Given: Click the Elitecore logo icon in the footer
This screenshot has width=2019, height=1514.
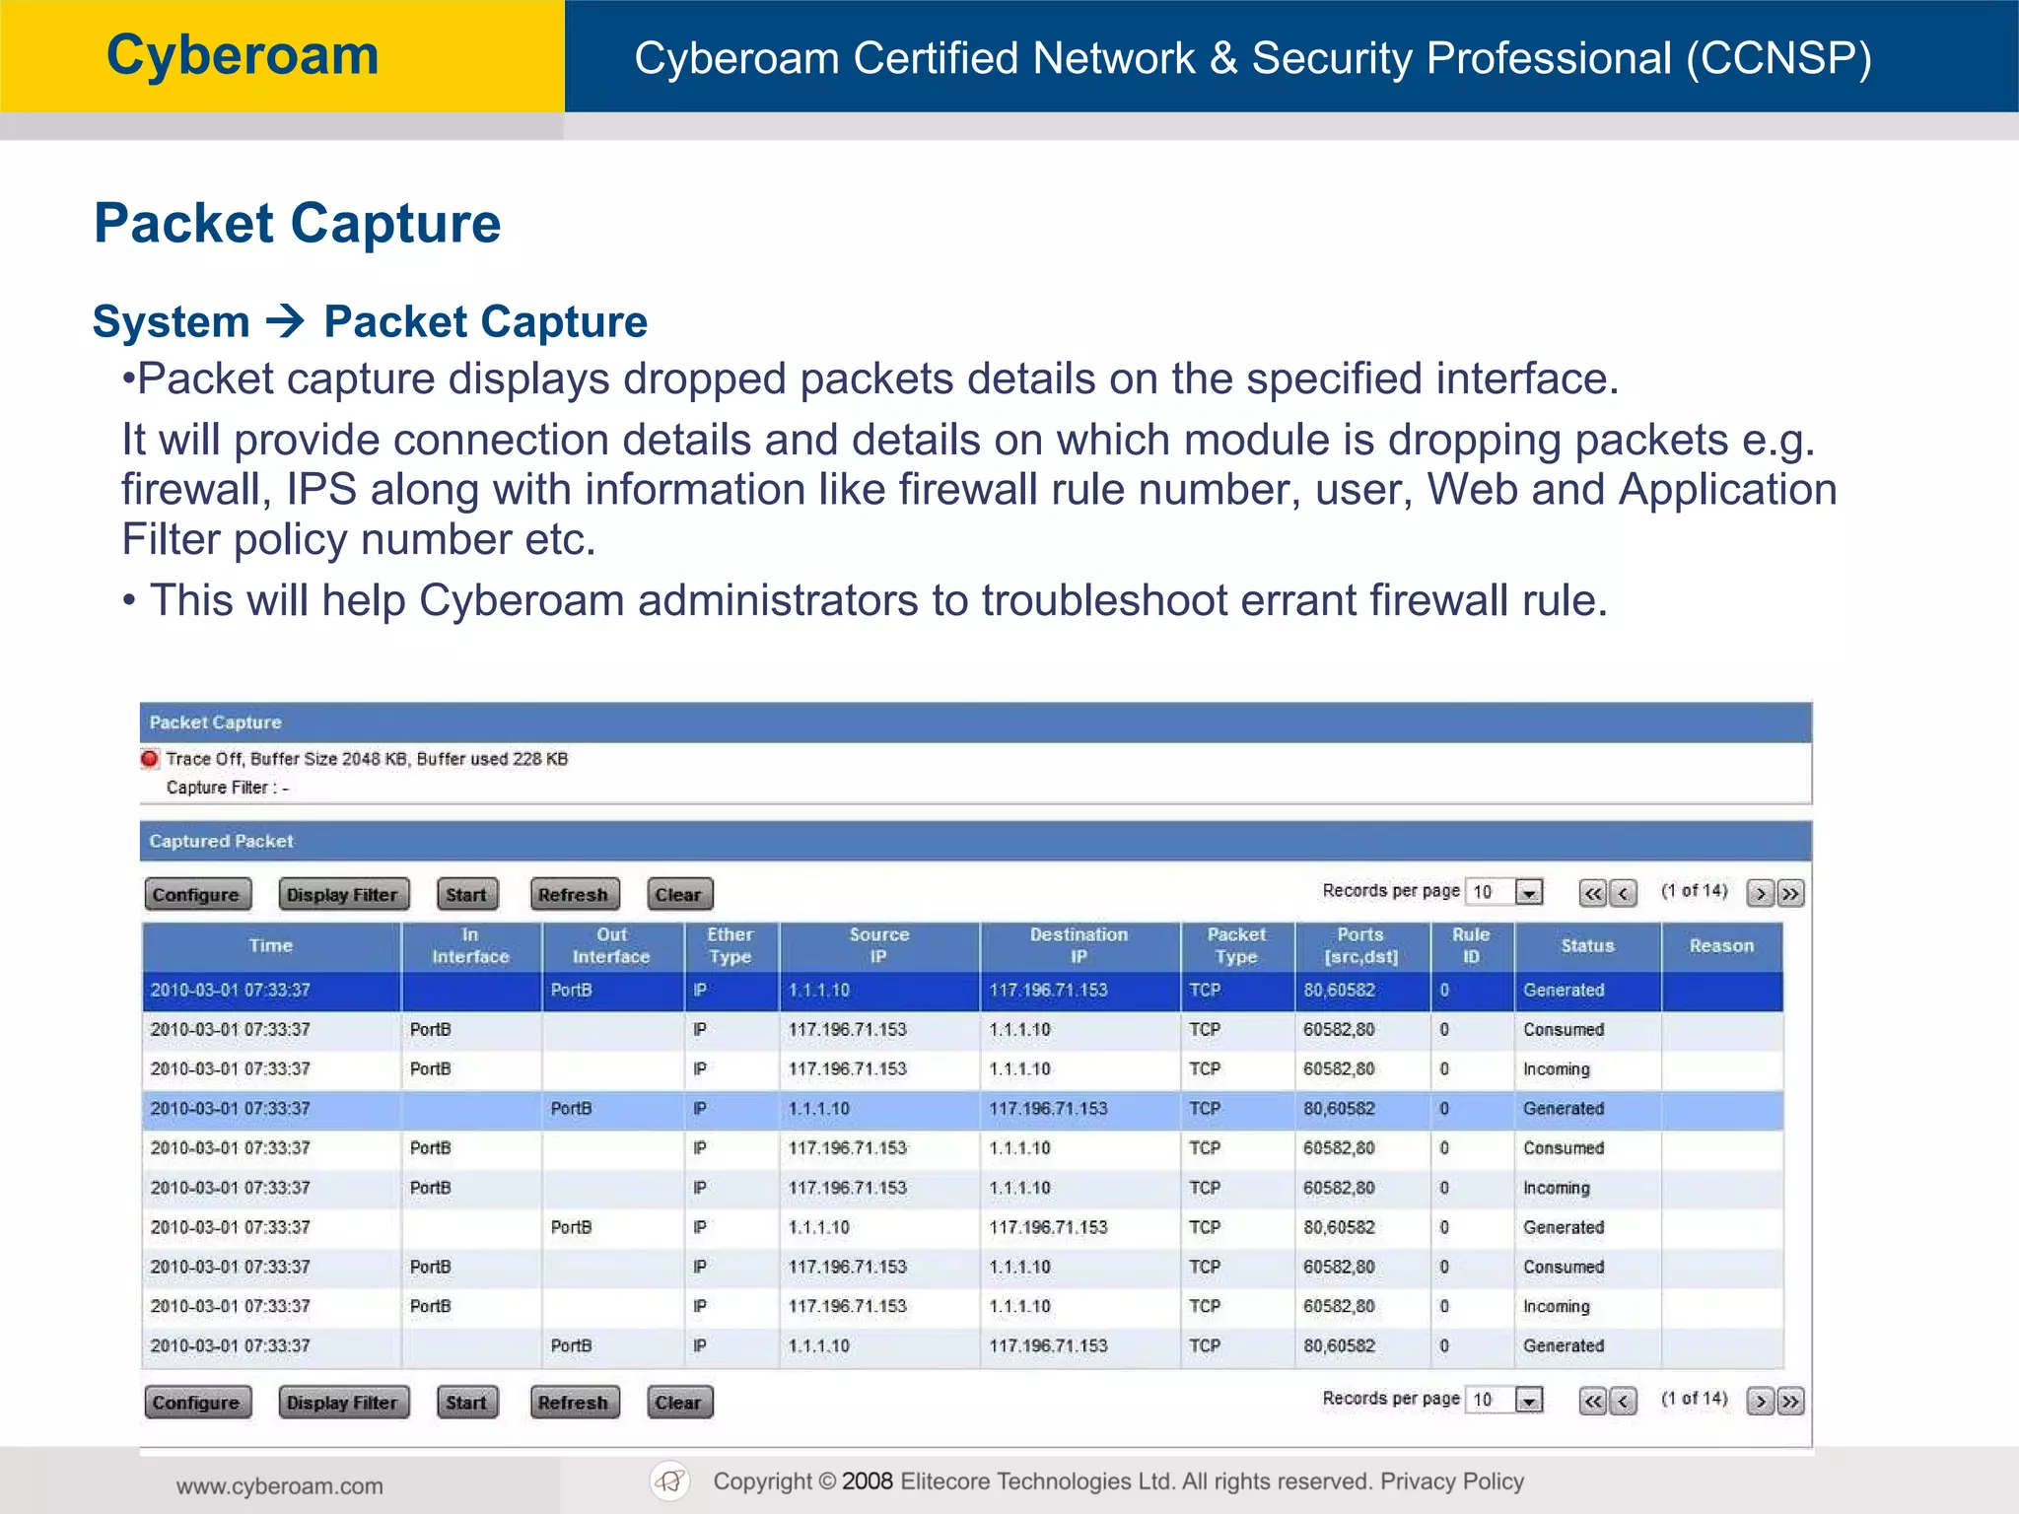Looking at the screenshot, I should [670, 1480].
